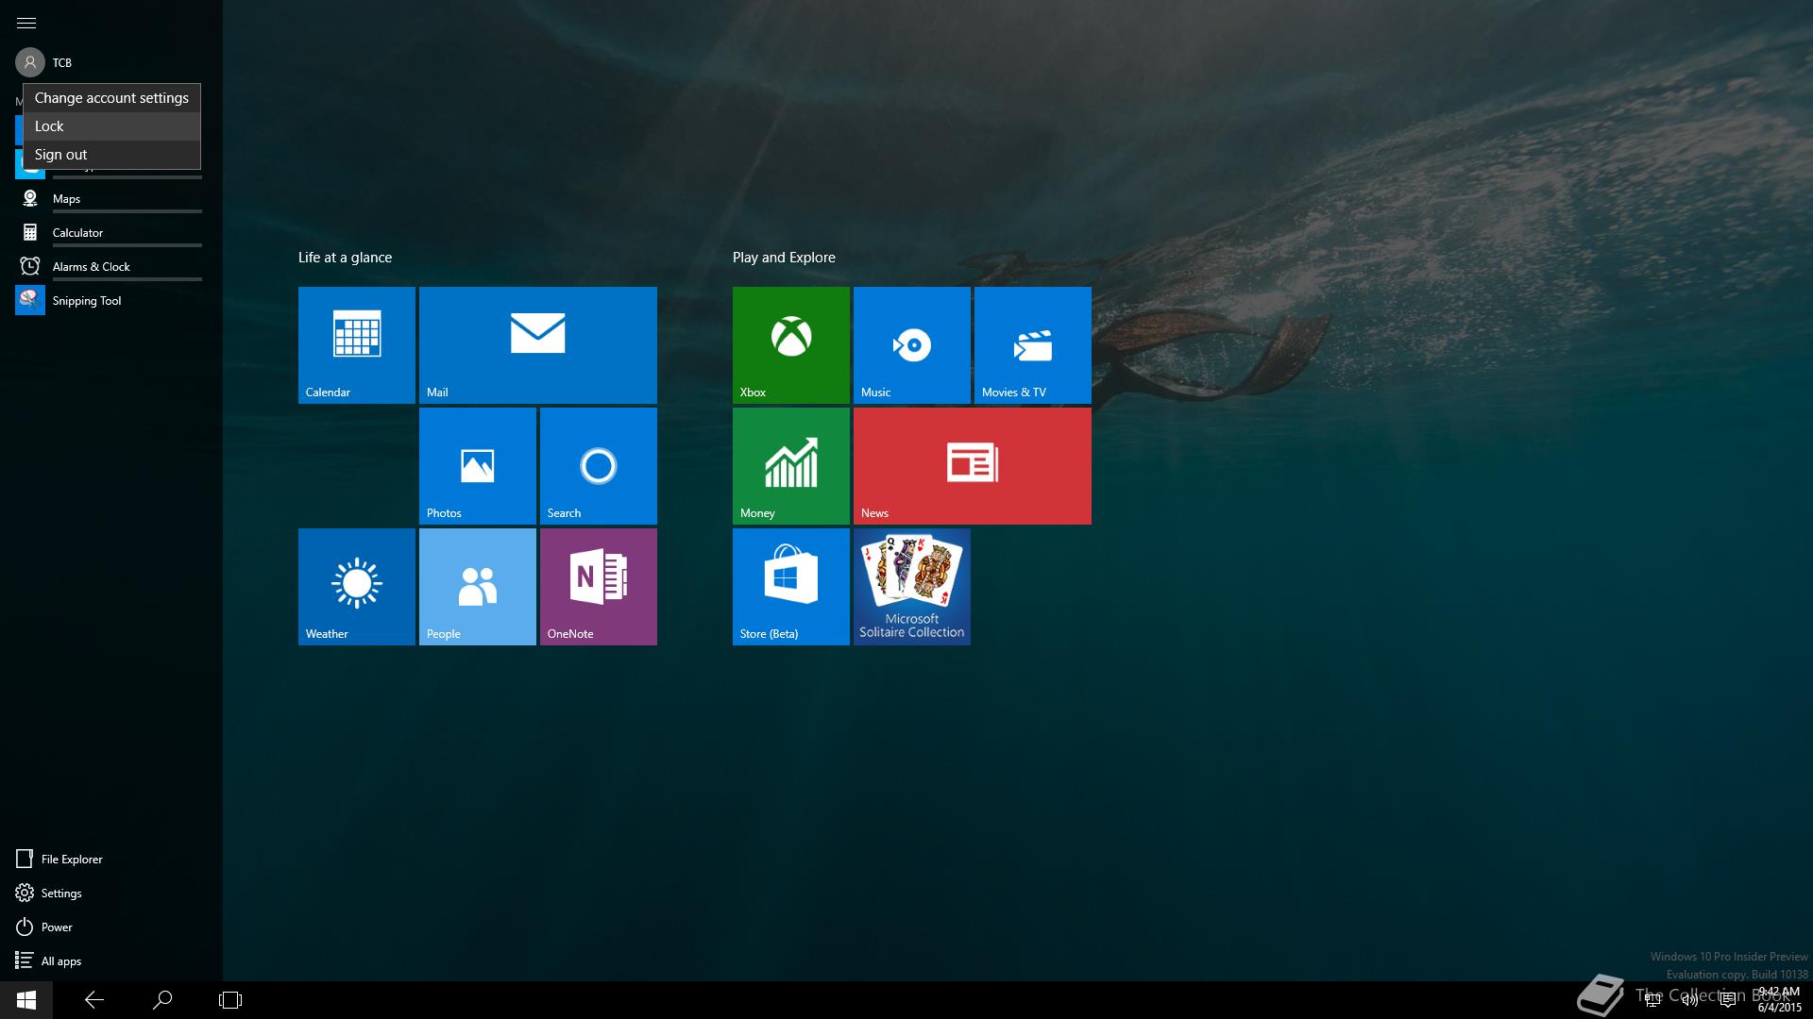The height and width of the screenshot is (1019, 1813).
Task: Launch Alarms & Clock from the list
Action: coord(109,266)
